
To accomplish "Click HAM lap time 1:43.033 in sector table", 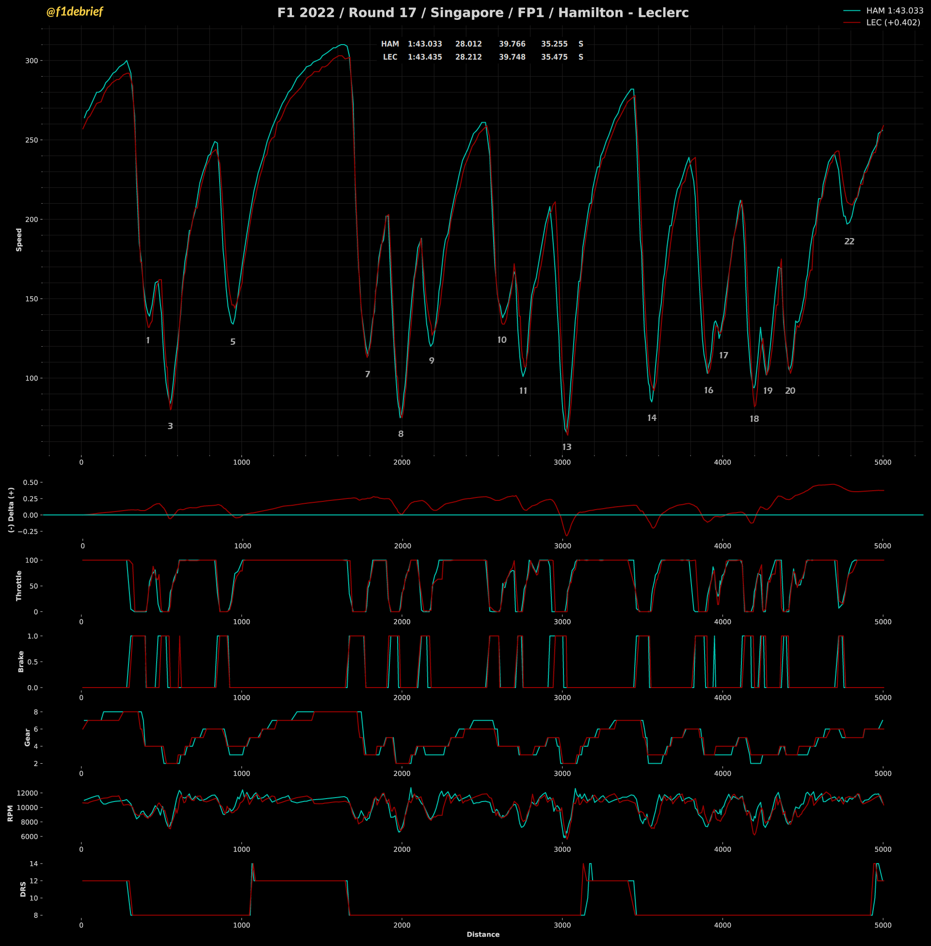I will coord(424,44).
